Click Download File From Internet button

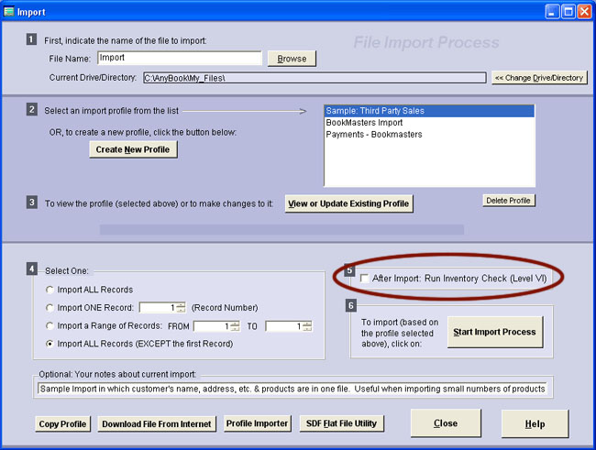click(x=157, y=423)
